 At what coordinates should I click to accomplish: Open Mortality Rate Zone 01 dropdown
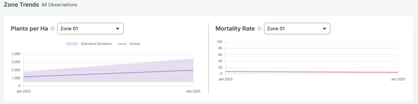pyautogui.click(x=297, y=29)
